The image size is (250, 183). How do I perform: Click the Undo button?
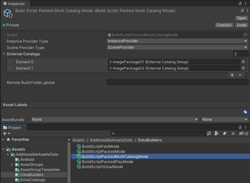241,25
